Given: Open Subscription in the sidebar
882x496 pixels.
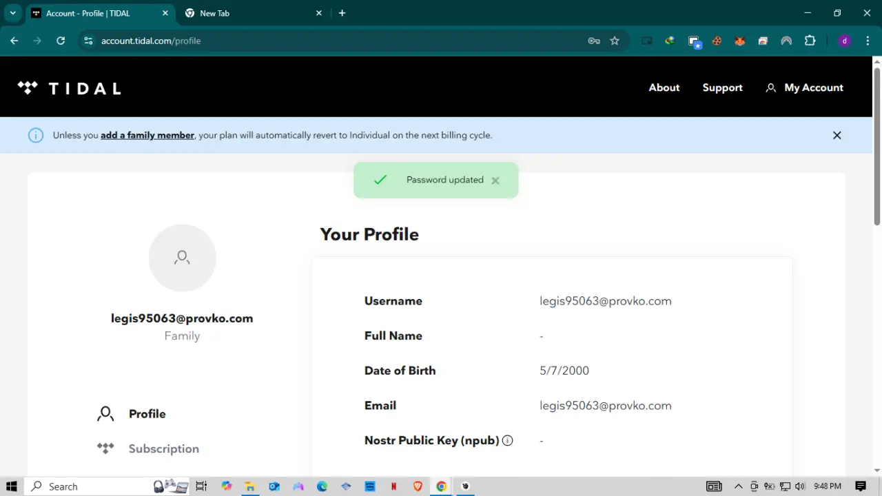Looking at the screenshot, I should click(147, 448).
